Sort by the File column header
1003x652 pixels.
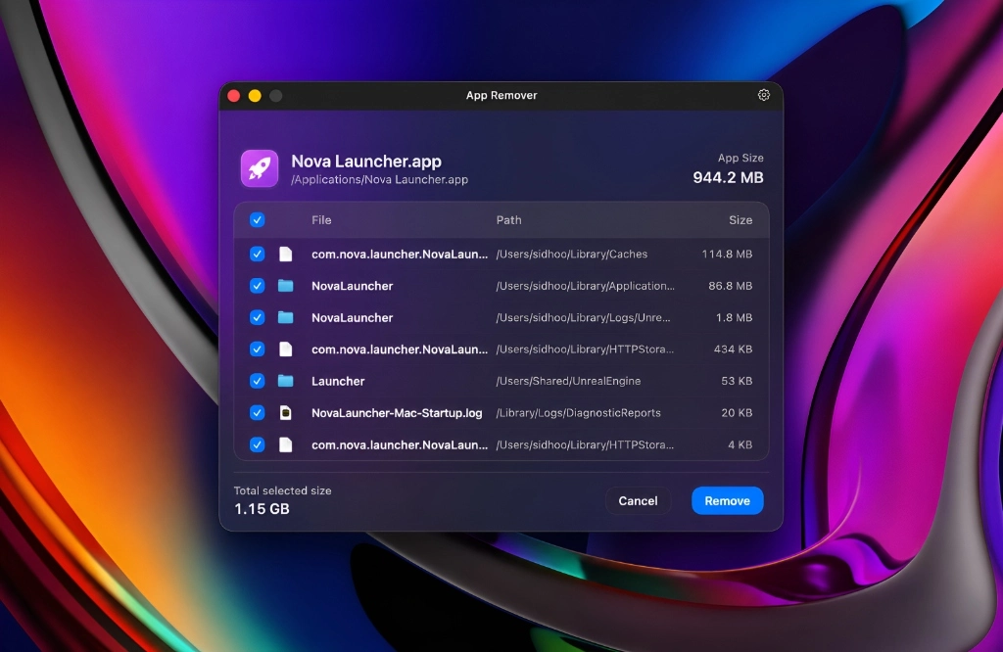(x=321, y=220)
